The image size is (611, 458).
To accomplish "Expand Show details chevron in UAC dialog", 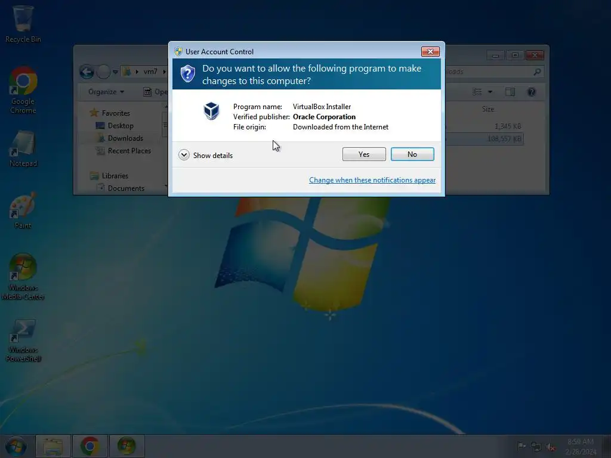I will (184, 155).
